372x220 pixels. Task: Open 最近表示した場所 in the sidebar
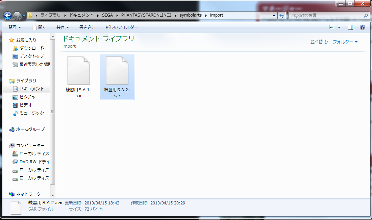34,64
